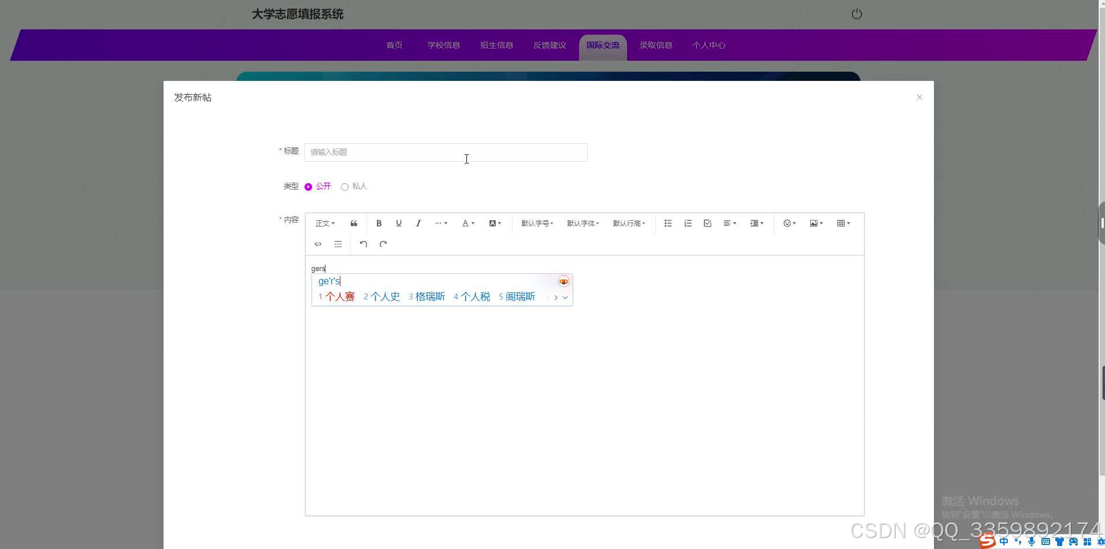The width and height of the screenshot is (1105, 549).
Task: Select the 公开 radio option
Action: point(318,186)
